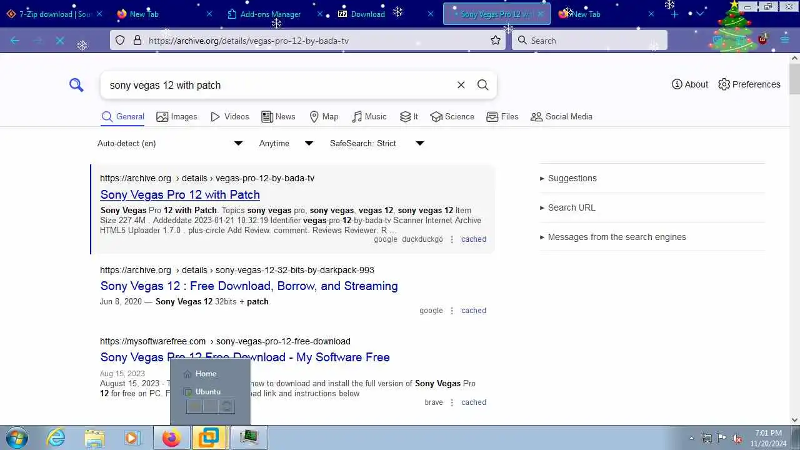Open the Action Center flag icon
The image size is (800, 450).
(x=722, y=438)
